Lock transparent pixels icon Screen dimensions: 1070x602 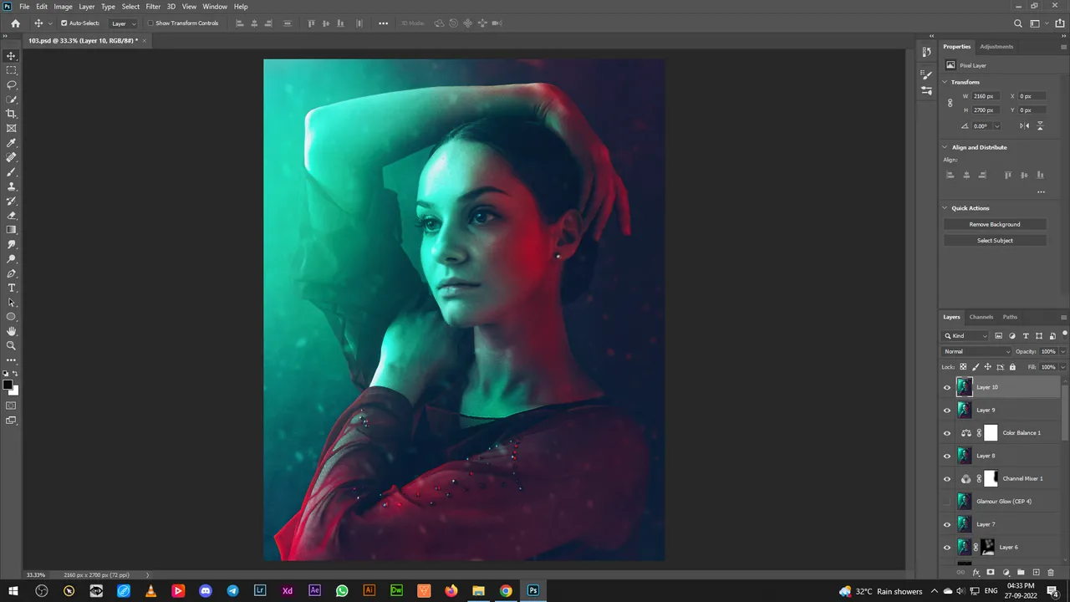click(963, 367)
